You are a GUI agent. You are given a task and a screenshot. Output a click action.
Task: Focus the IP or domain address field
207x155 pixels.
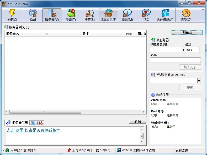(x=166, y=50)
